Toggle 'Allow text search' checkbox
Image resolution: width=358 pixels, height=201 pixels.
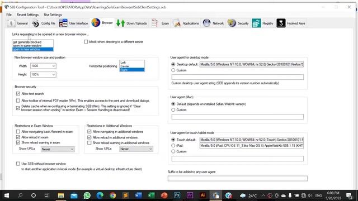pyautogui.click(x=18, y=94)
